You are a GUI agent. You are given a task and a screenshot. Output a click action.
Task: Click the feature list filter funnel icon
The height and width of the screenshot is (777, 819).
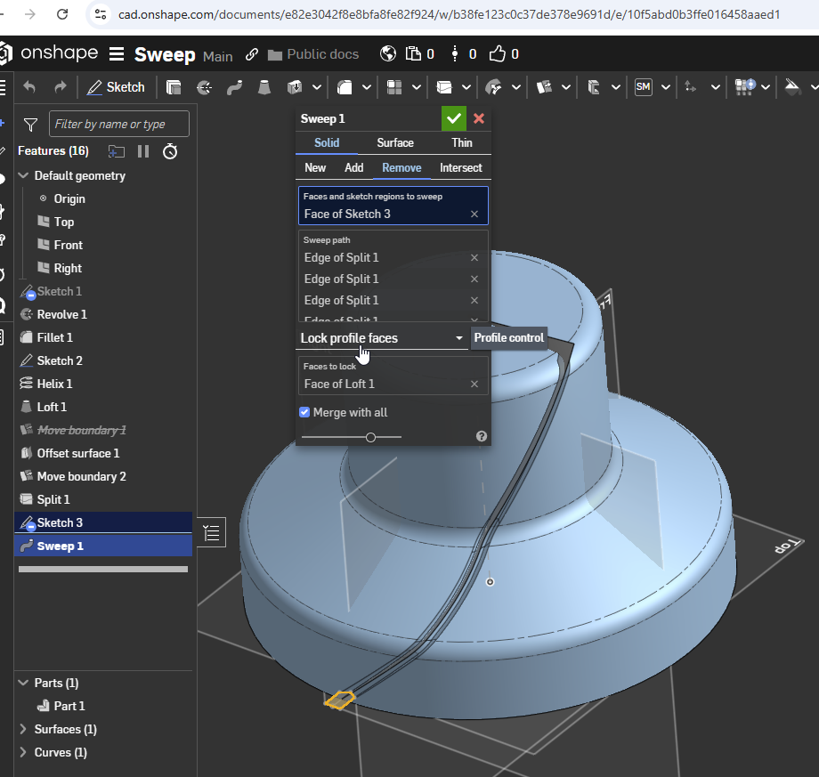[x=30, y=125]
